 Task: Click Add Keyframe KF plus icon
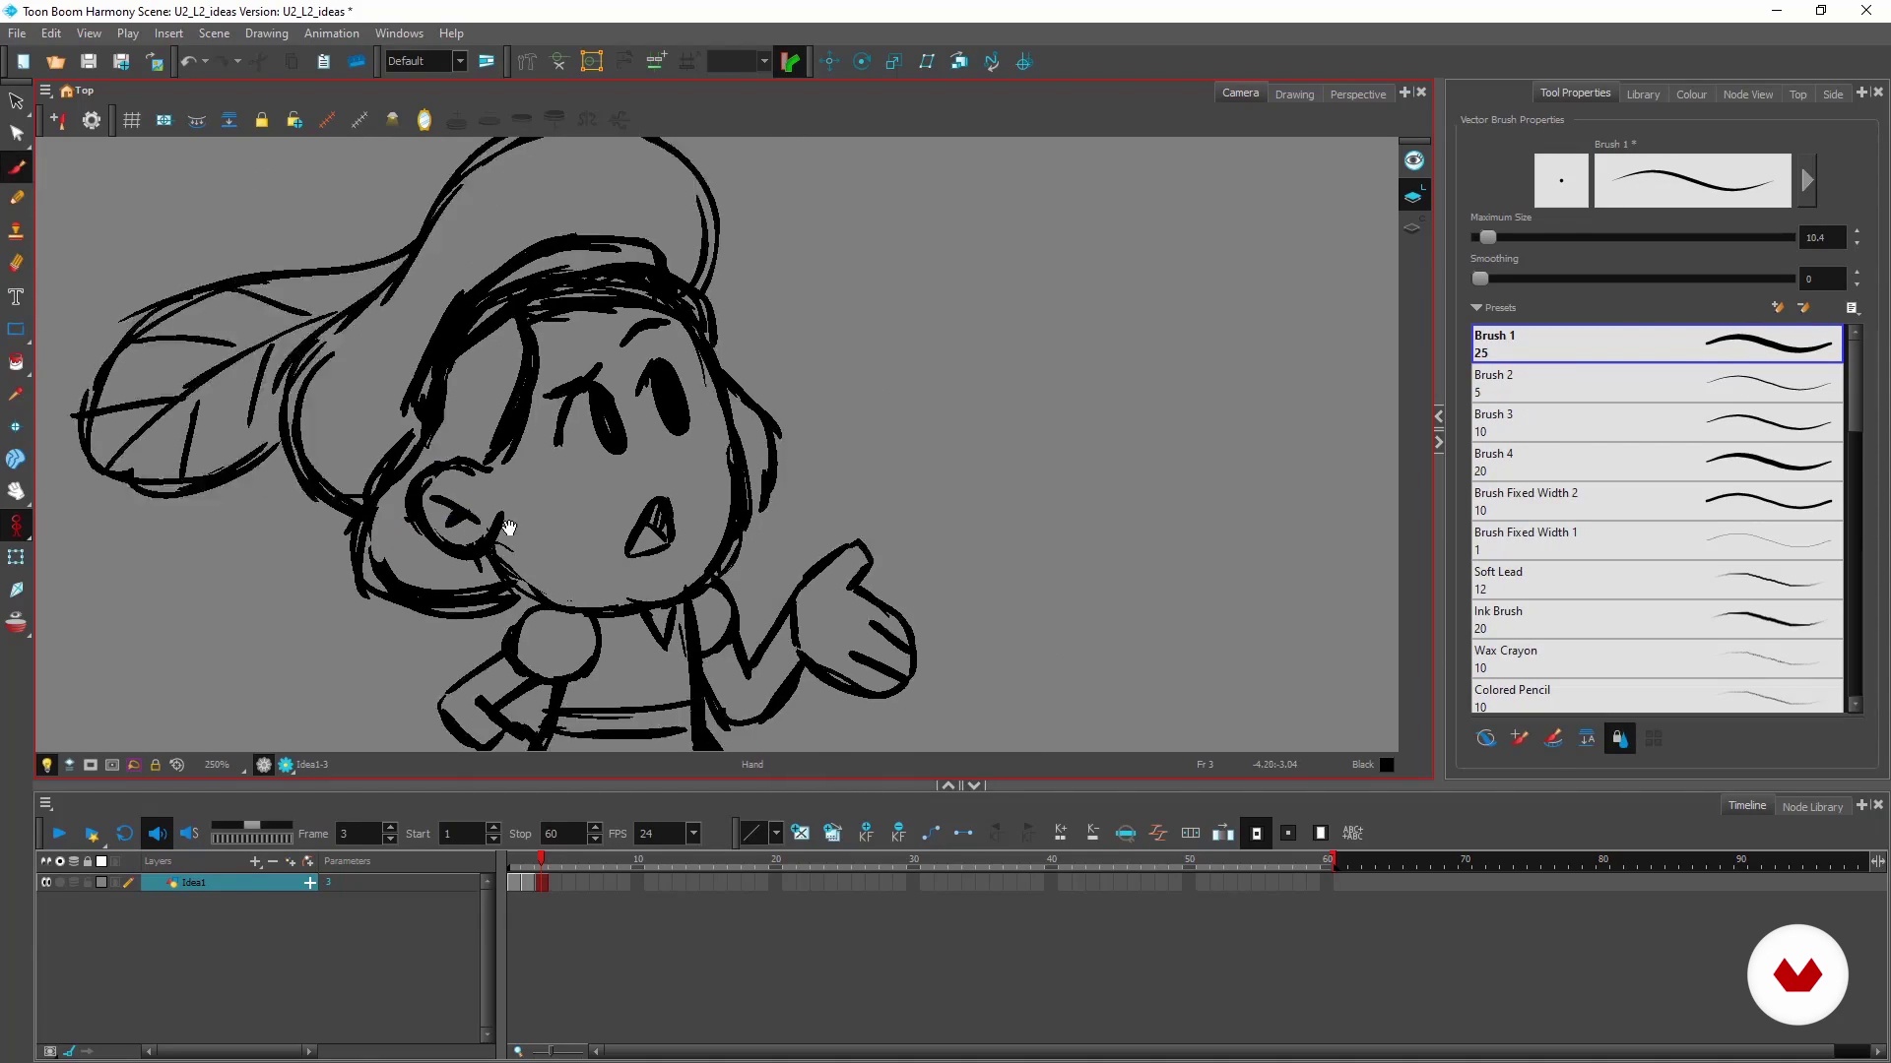(866, 833)
